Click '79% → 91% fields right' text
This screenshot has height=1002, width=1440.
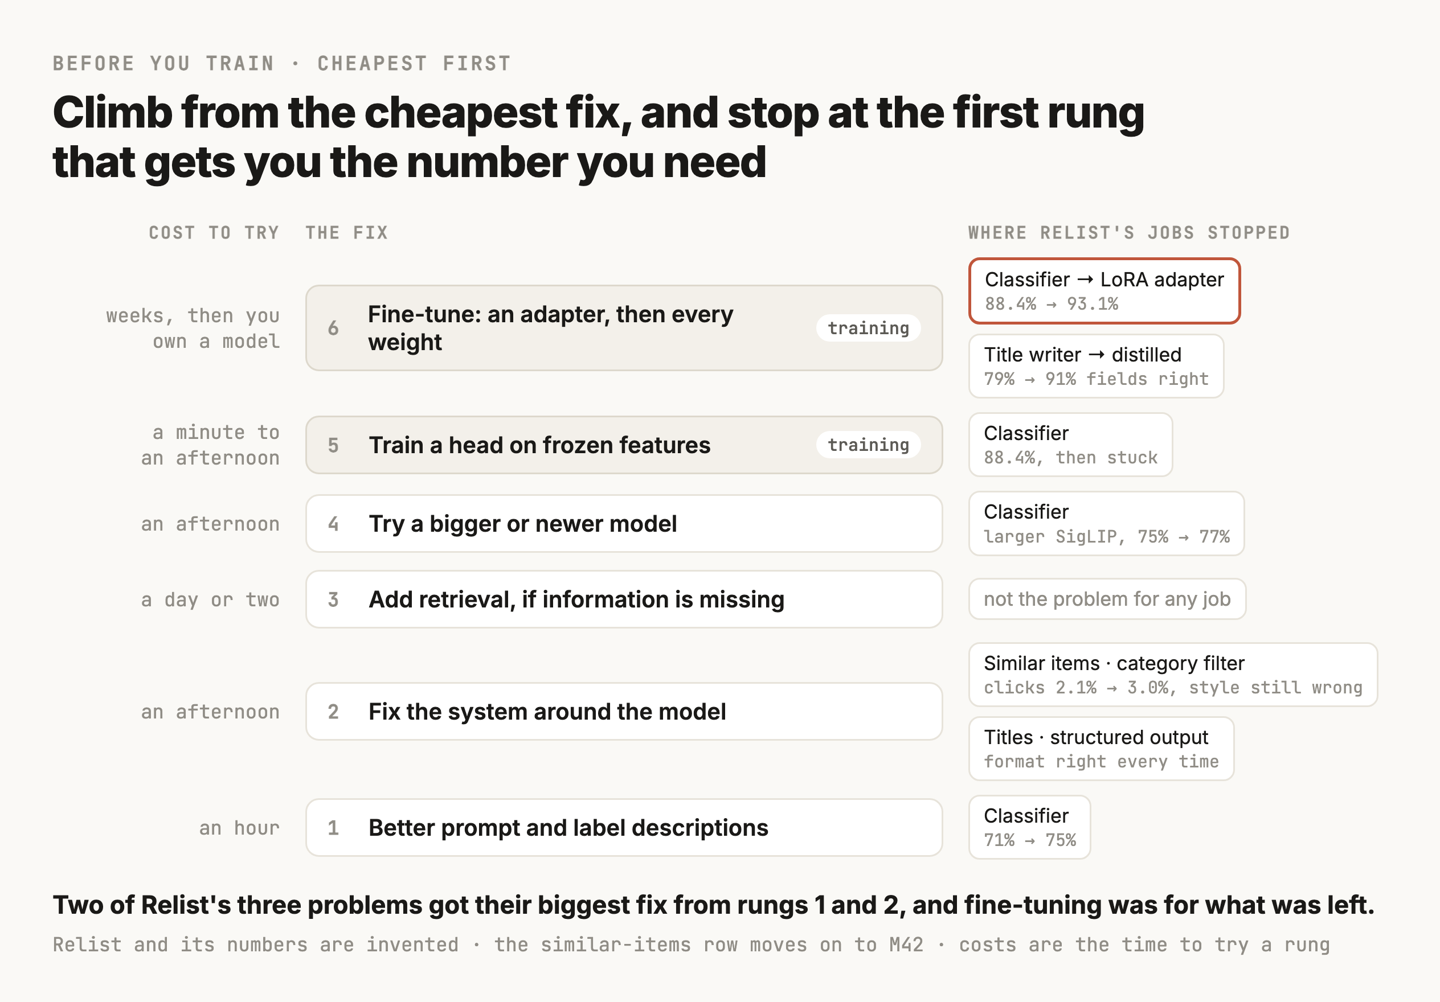pyautogui.click(x=1097, y=379)
